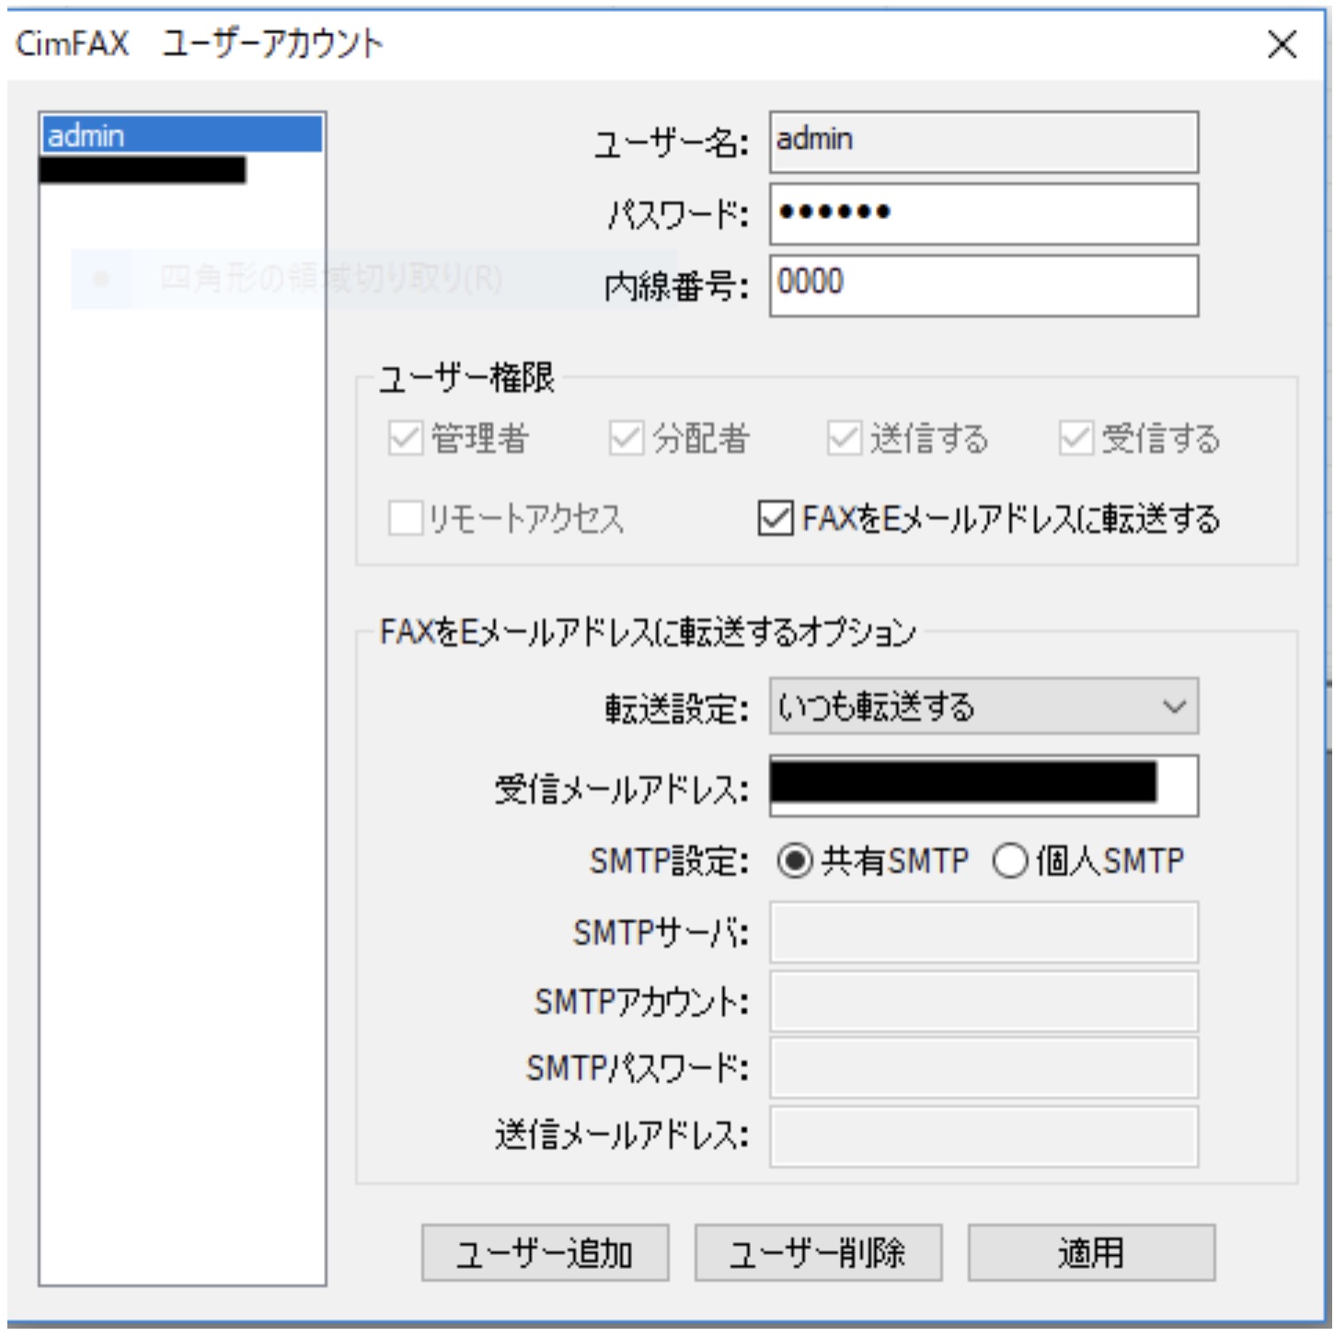This screenshot has width=1334, height=1336.
Task: Click the ユーザー削除 button
Action: pyautogui.click(x=818, y=1252)
